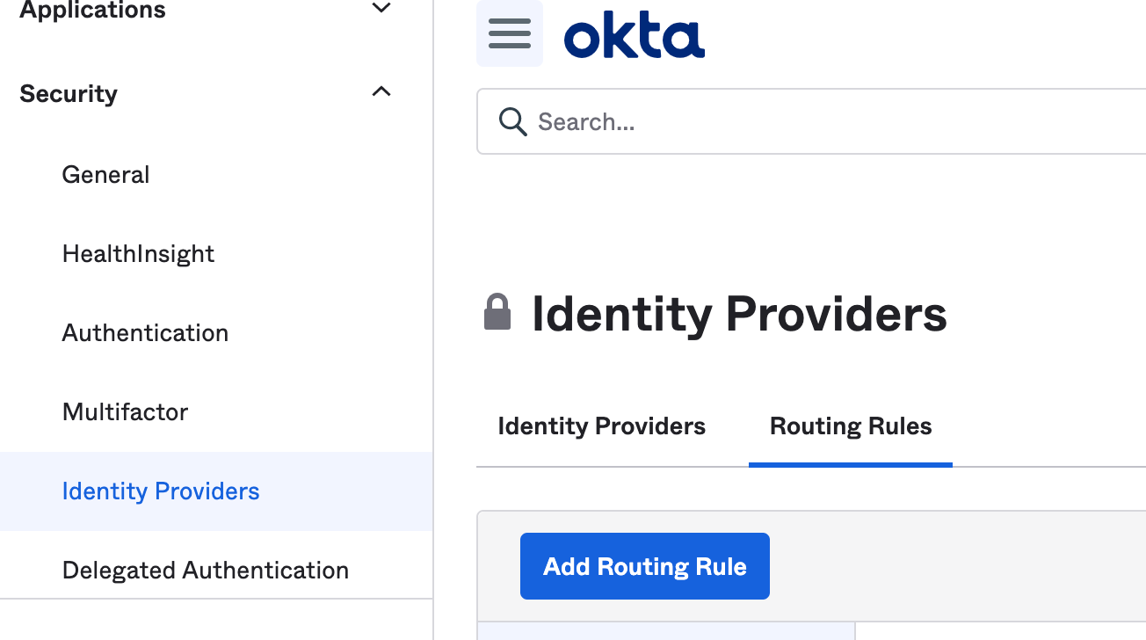Click the magnifying glass search icon

pos(512,121)
